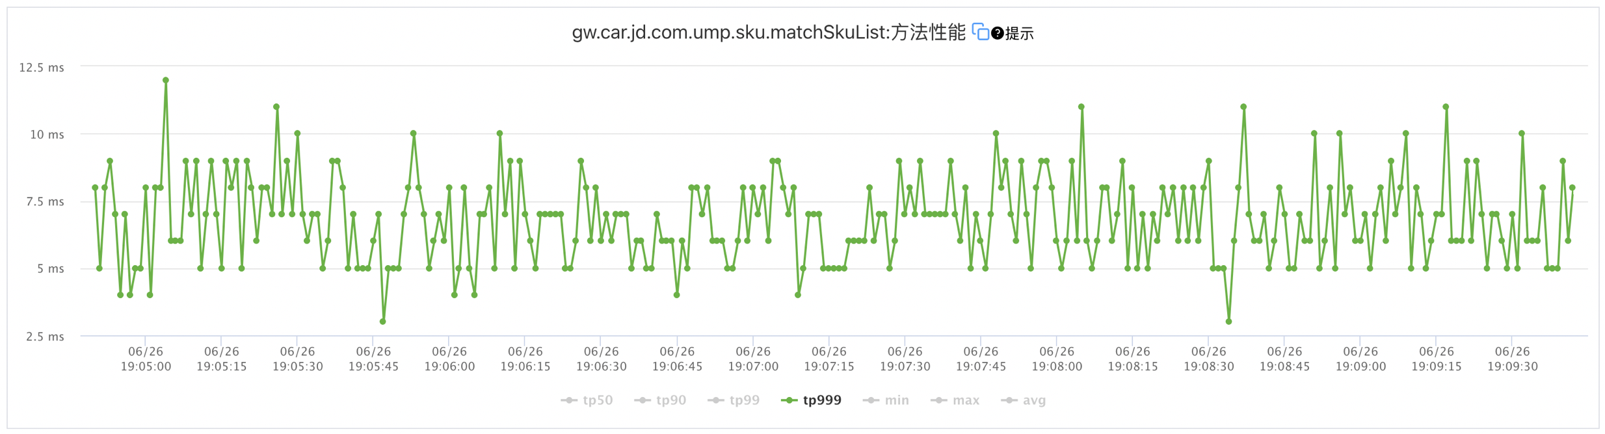Open the 提示 hint link
The width and height of the screenshot is (1605, 434).
[x=1020, y=34]
